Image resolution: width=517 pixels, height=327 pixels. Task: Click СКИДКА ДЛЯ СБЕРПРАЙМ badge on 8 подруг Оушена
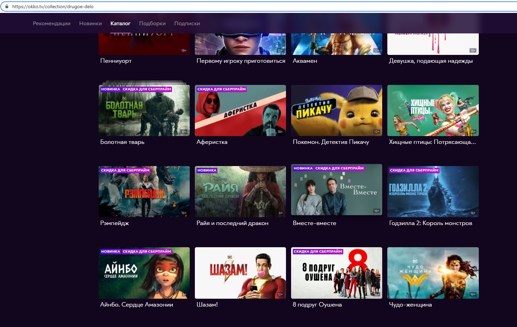pos(318,251)
